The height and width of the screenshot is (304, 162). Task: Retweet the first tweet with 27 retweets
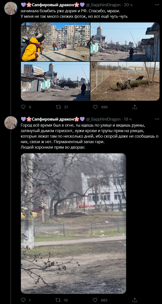click(58, 107)
